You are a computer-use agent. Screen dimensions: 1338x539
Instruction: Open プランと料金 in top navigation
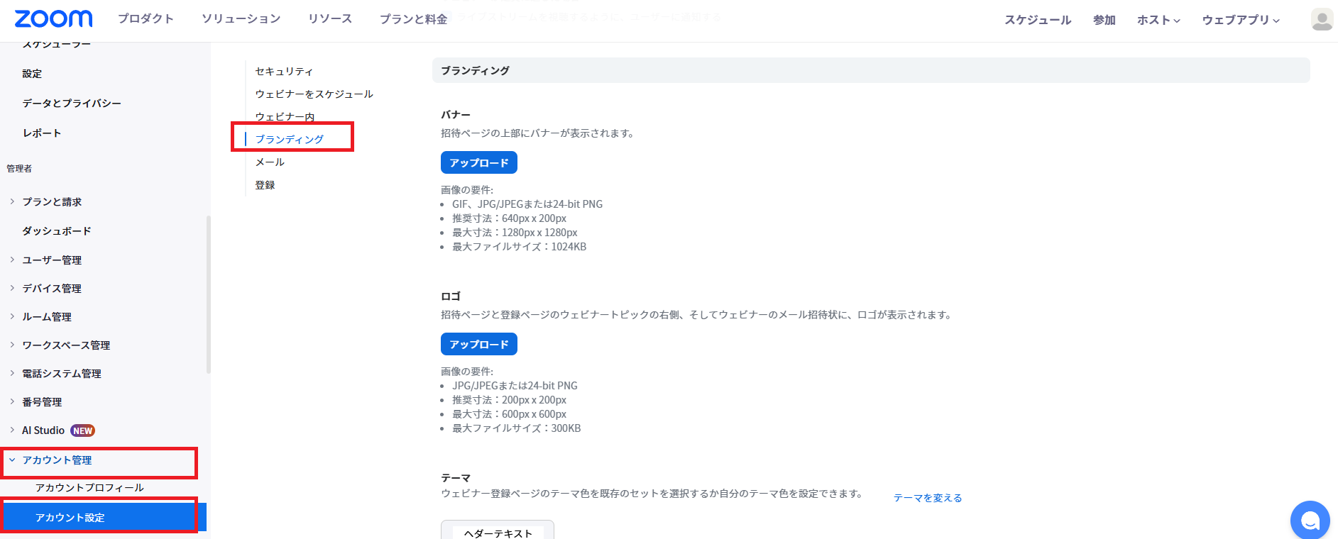click(413, 19)
